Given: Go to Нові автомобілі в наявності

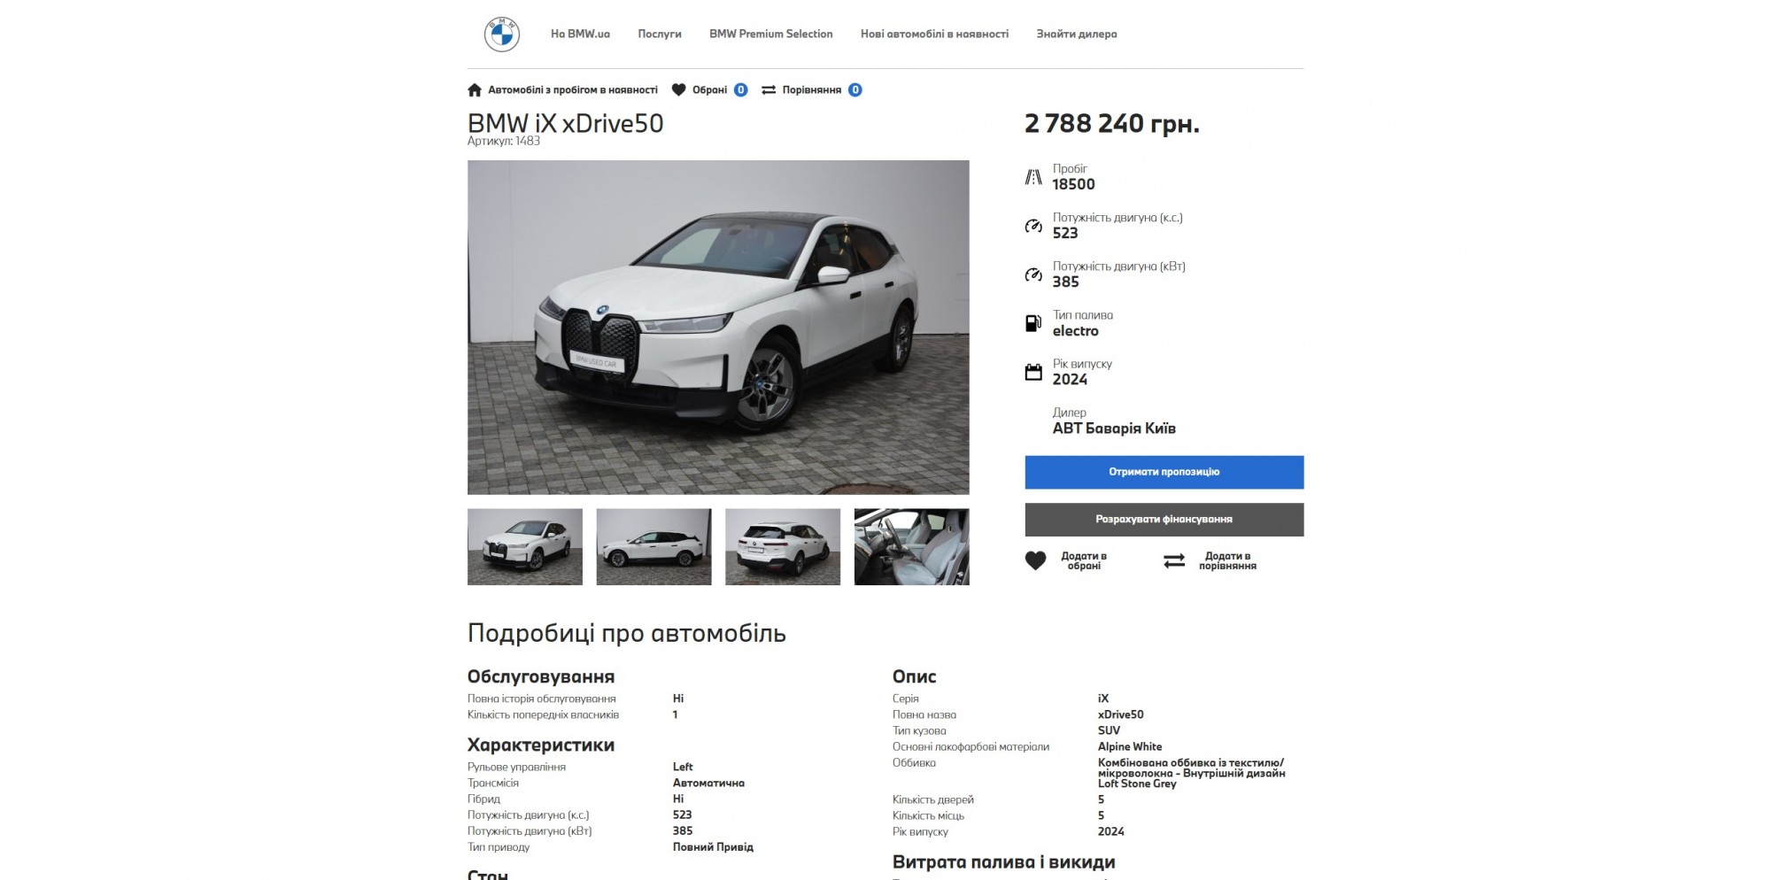Looking at the screenshot, I should point(934,34).
